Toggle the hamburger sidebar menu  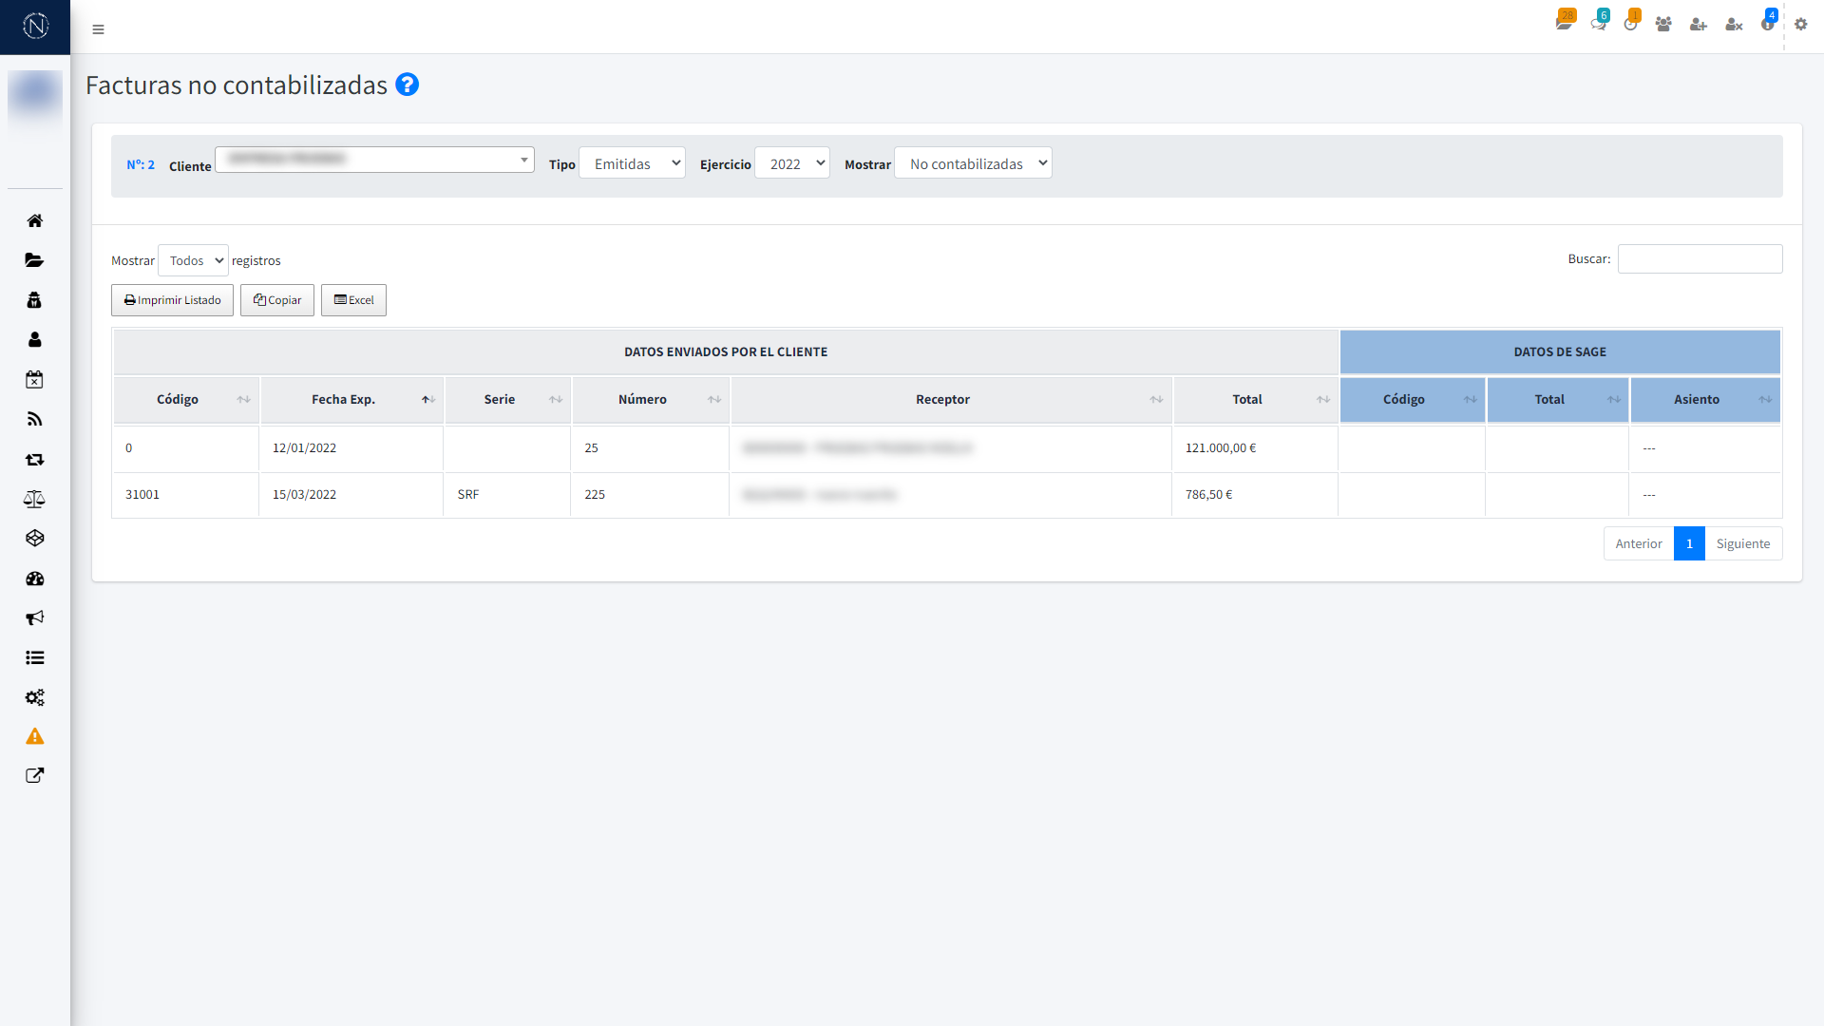tap(98, 29)
